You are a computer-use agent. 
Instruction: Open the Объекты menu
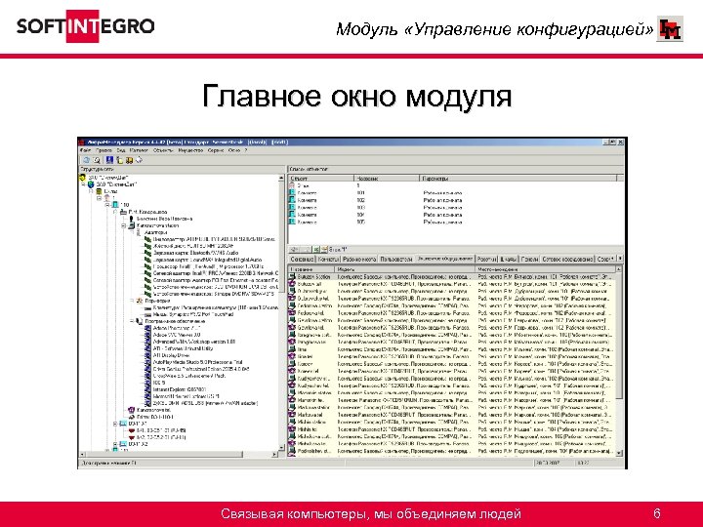[163, 150]
